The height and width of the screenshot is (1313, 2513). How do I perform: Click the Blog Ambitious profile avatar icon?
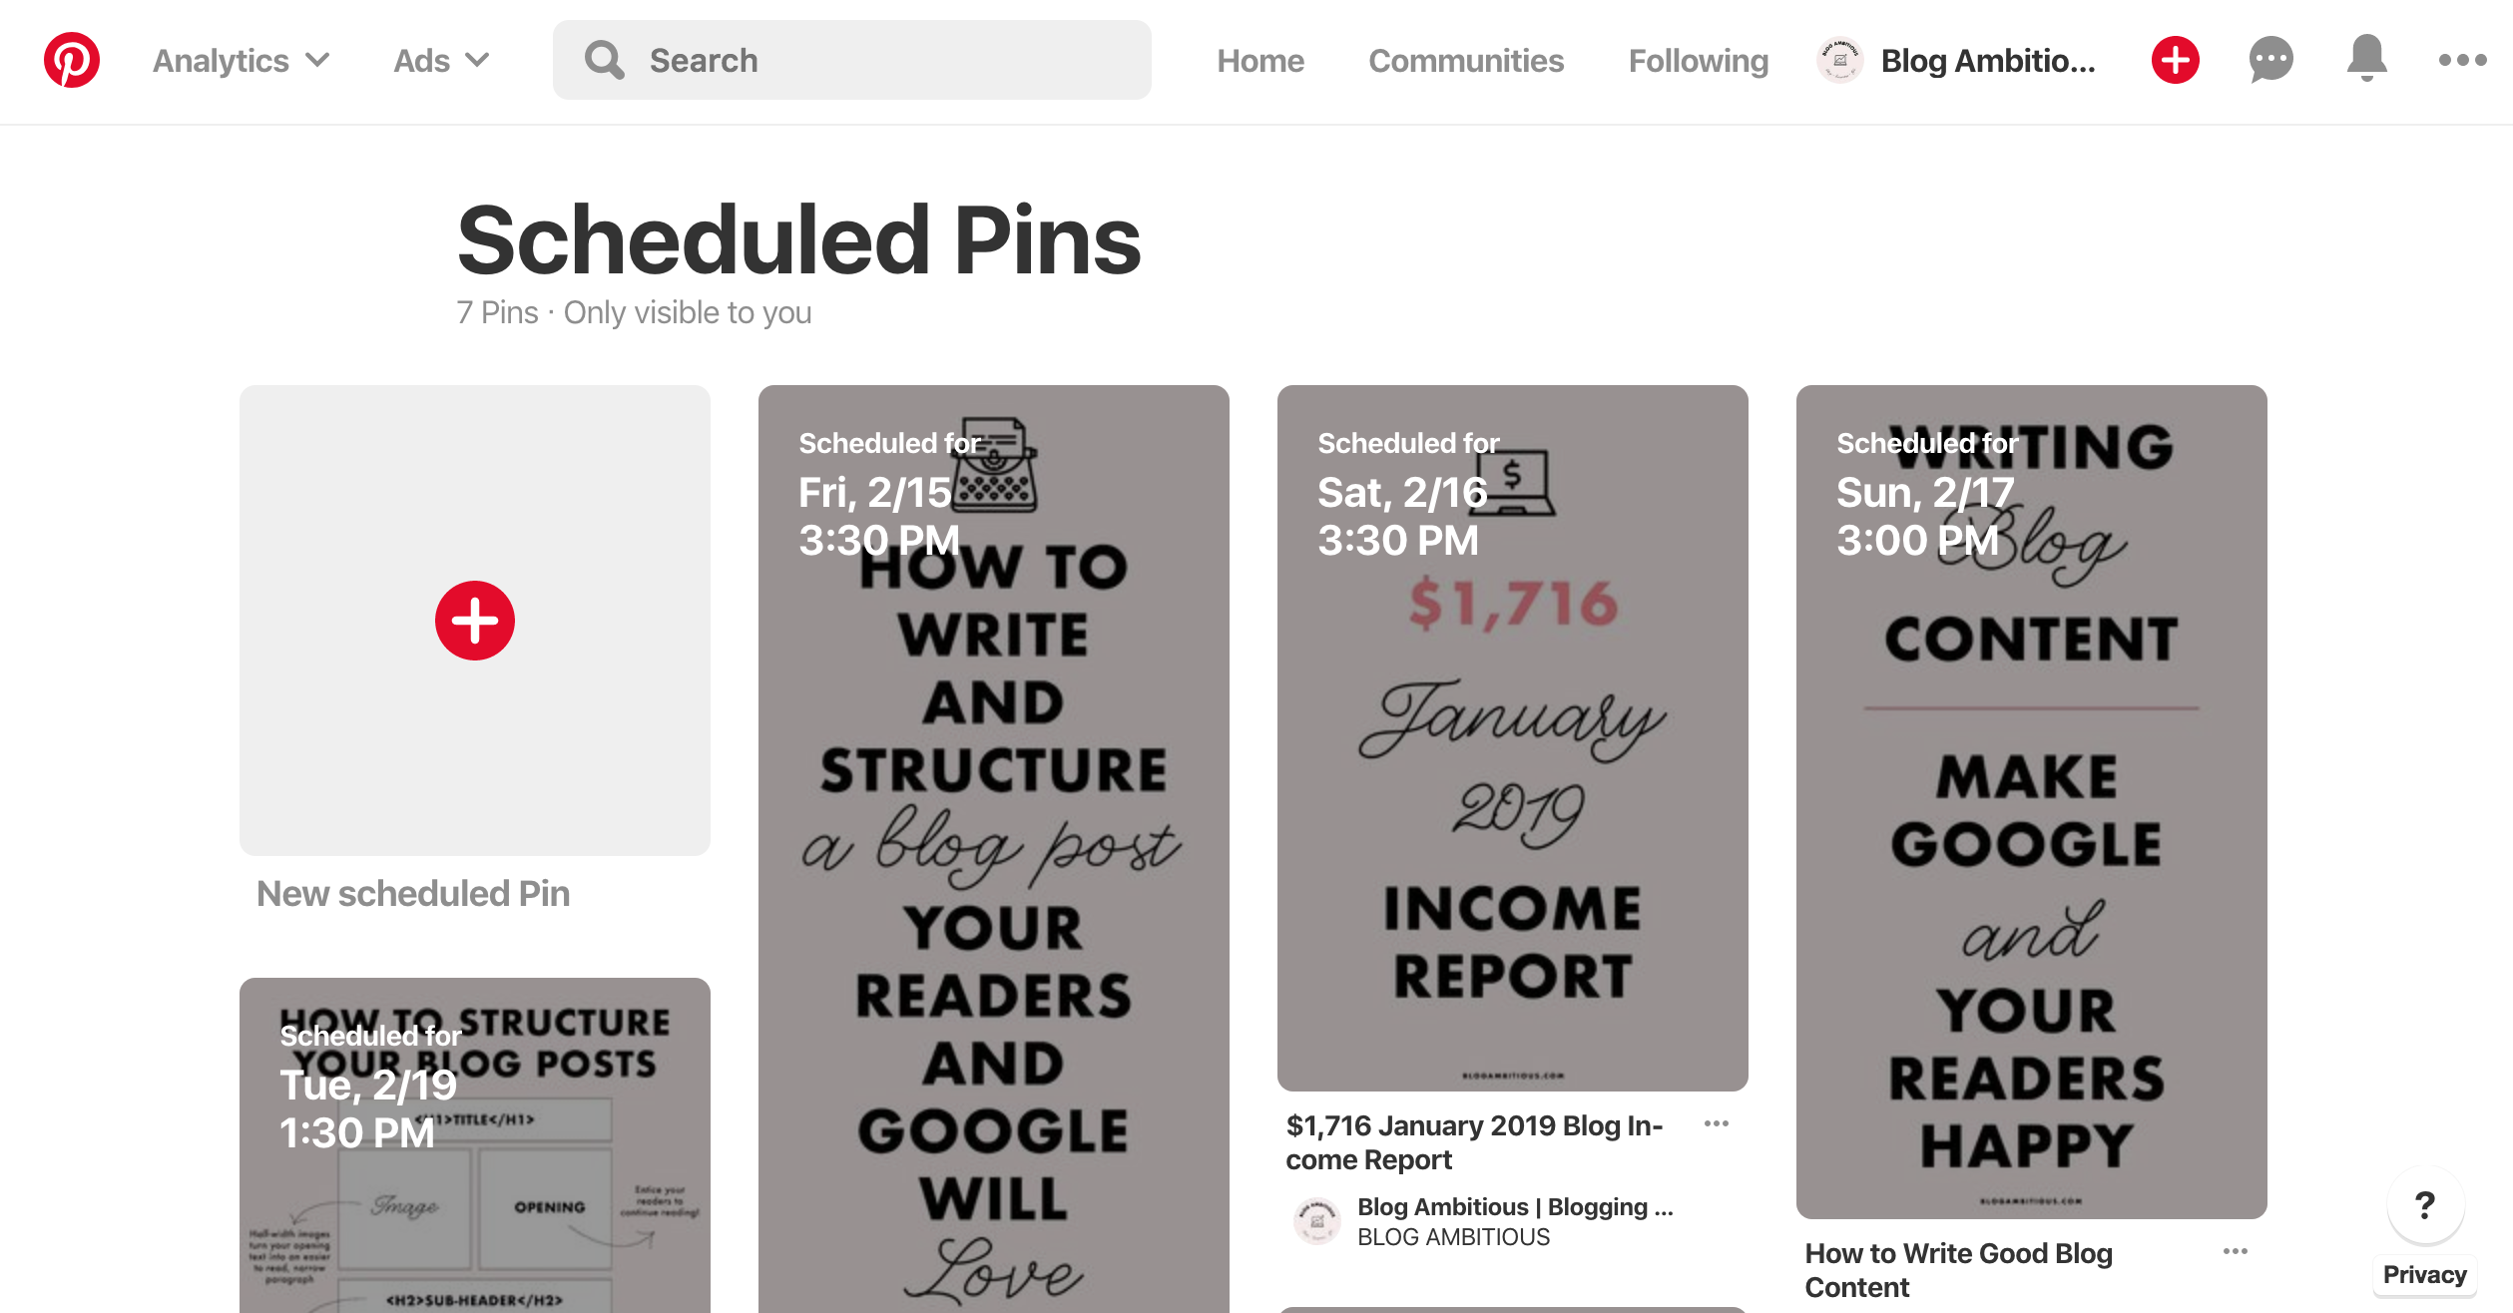(1840, 62)
